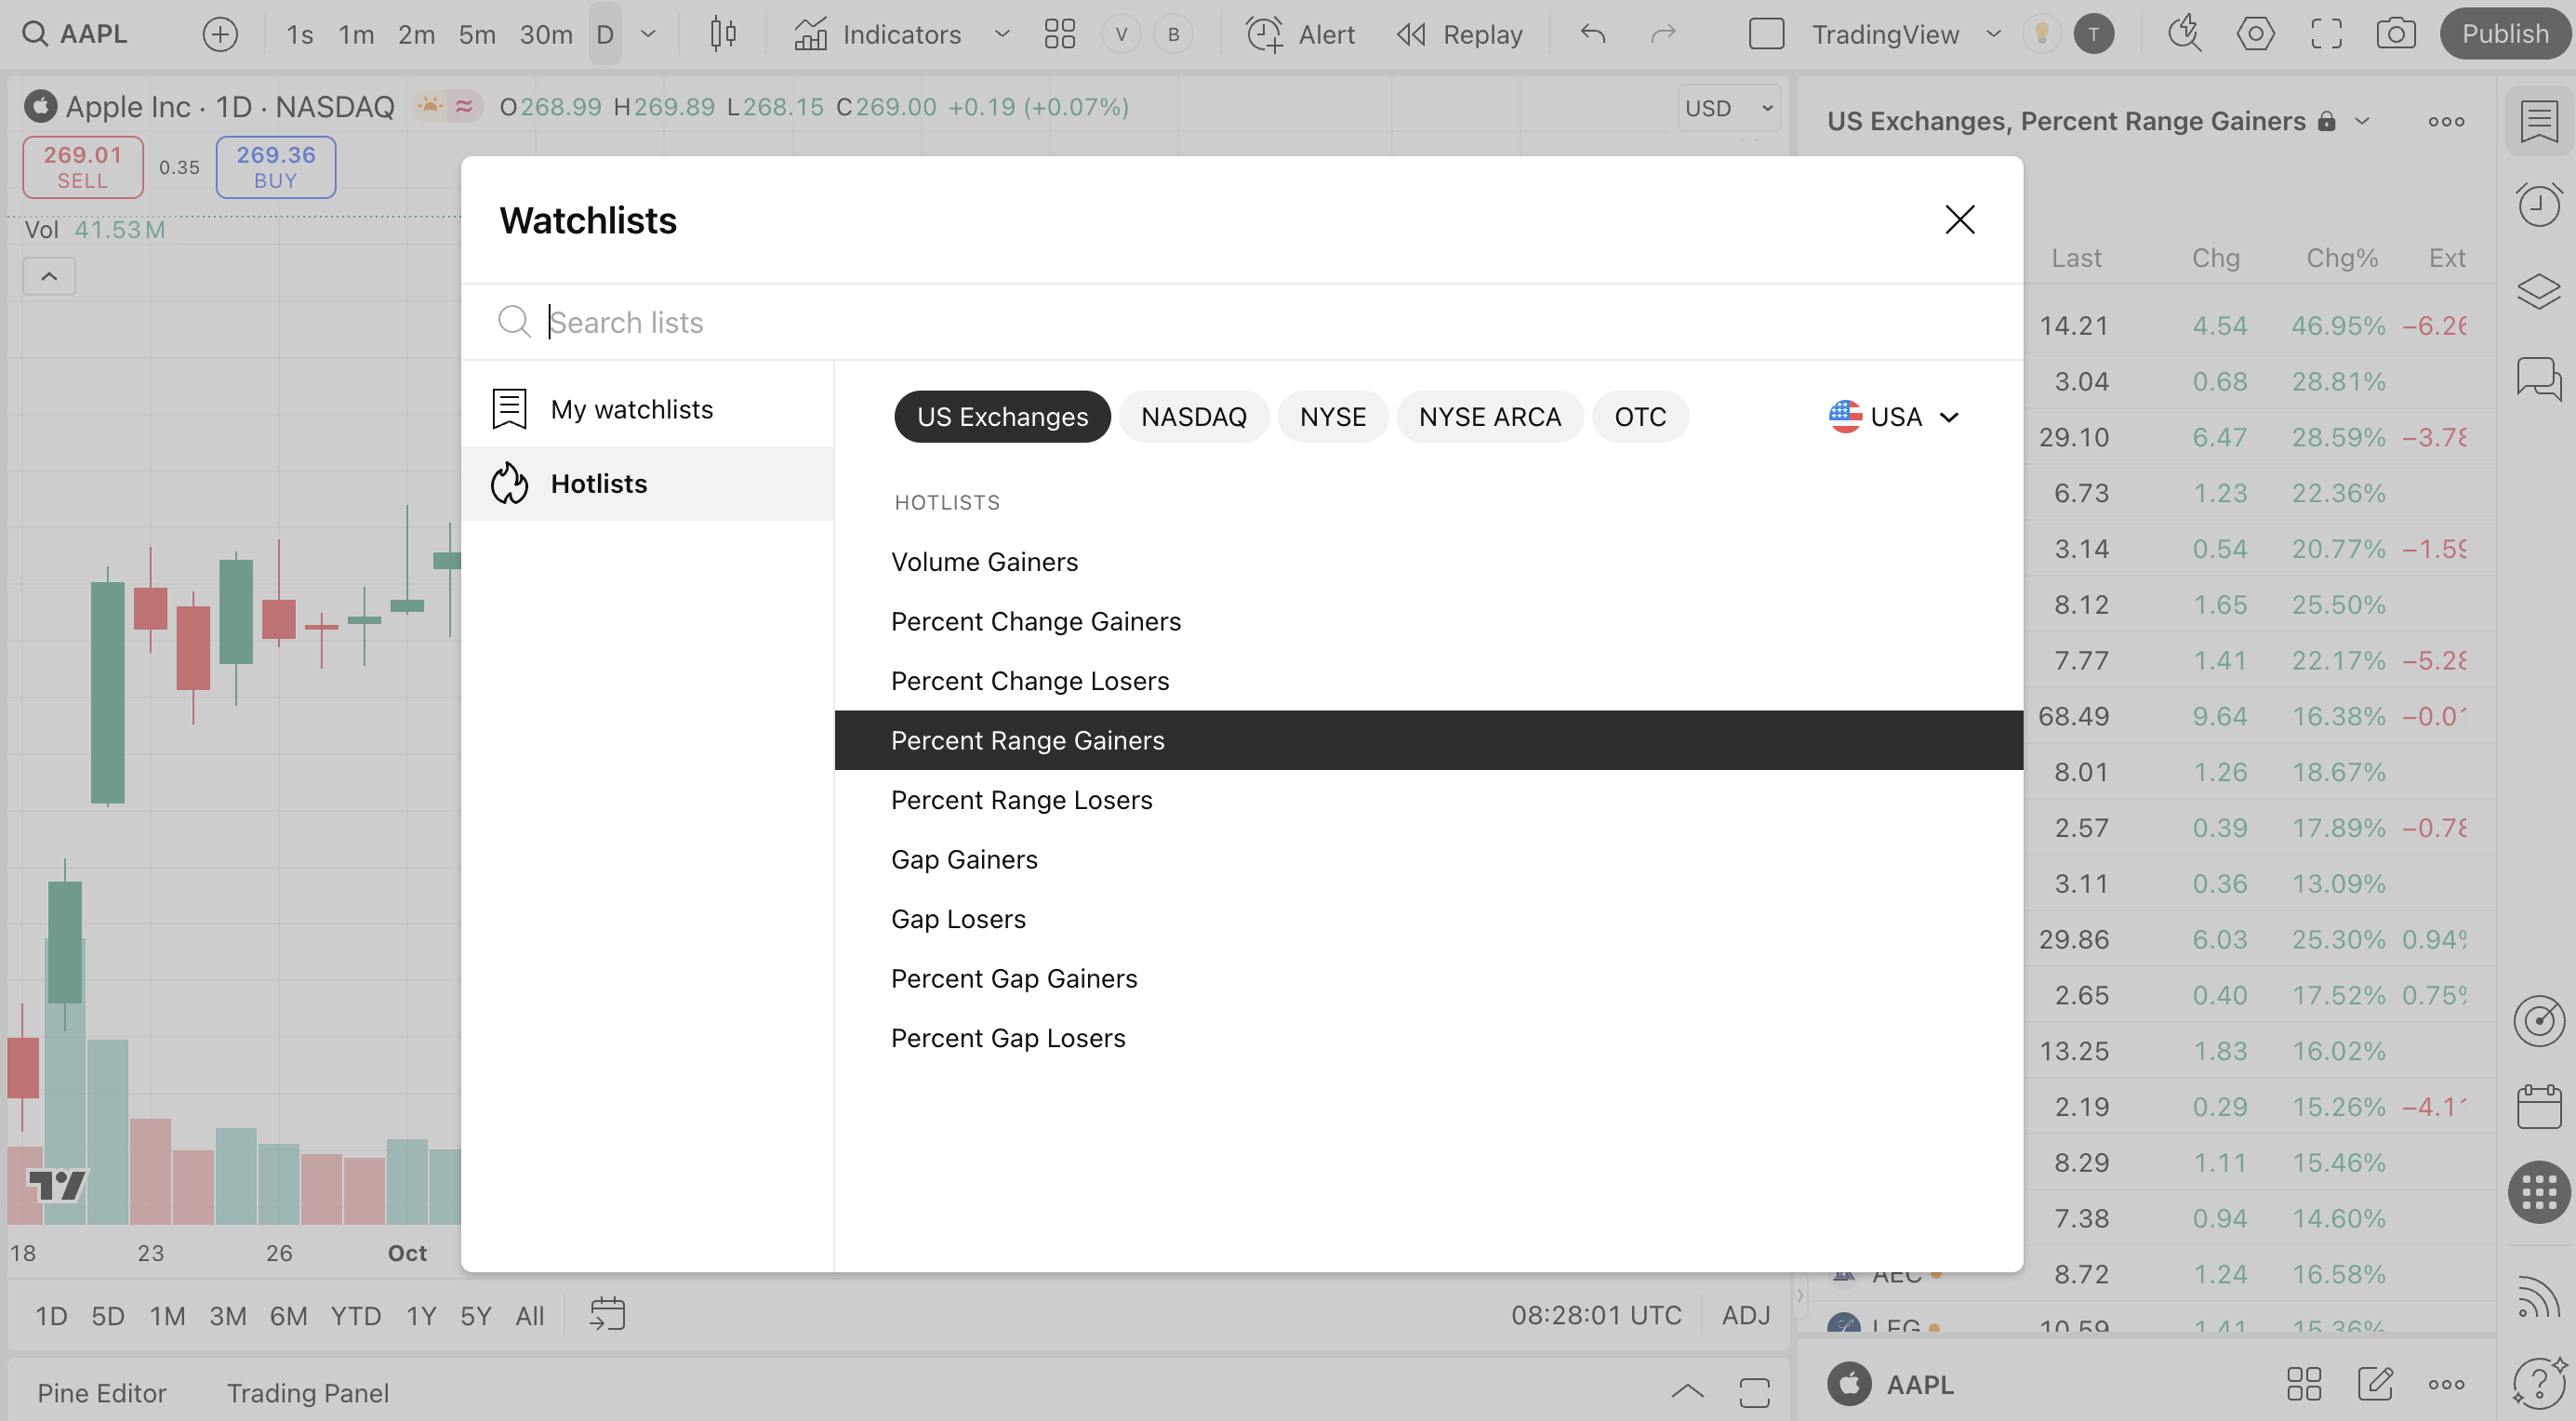The height and width of the screenshot is (1421, 2576).
Task: Click the Publish button
Action: coord(2504,34)
